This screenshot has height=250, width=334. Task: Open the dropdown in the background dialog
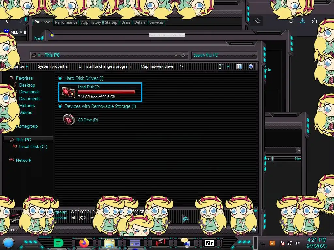coord(299,151)
